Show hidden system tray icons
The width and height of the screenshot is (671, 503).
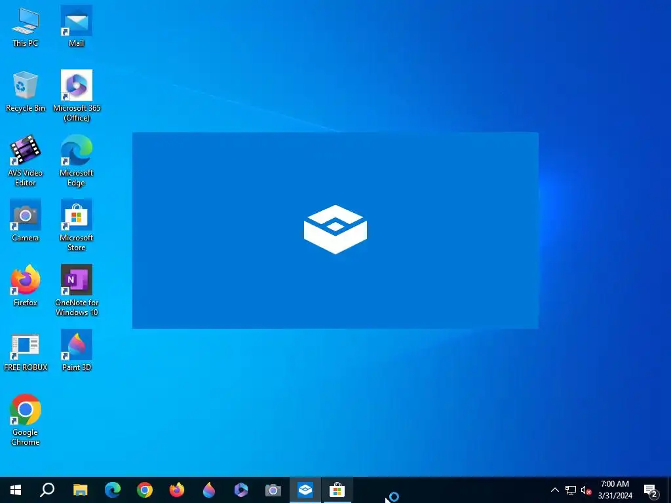554,490
